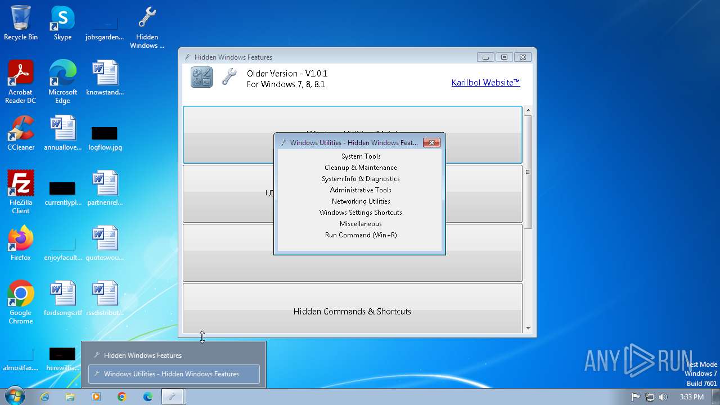Open the Miscellaneous entry

pos(361,224)
